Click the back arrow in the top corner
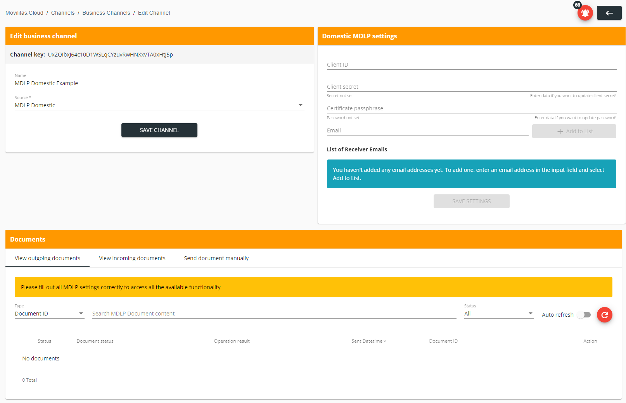The height and width of the screenshot is (403, 626). pyautogui.click(x=609, y=13)
